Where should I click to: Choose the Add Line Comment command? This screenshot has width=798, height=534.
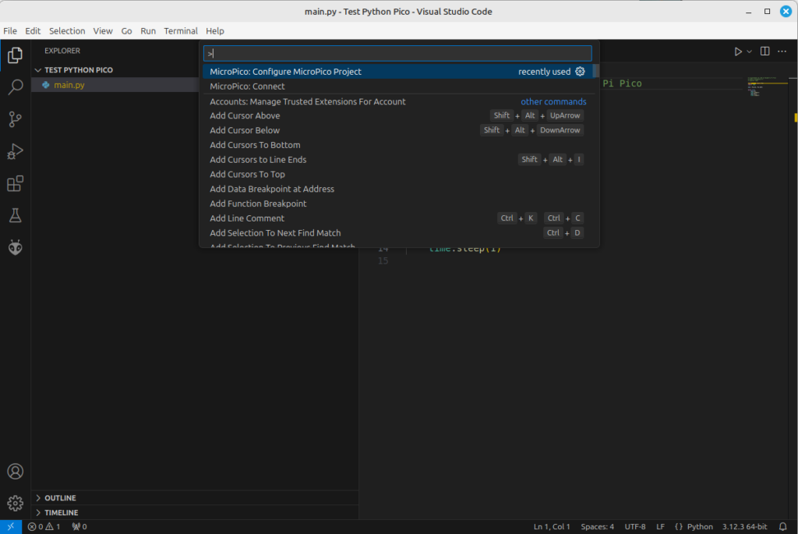[x=398, y=218]
